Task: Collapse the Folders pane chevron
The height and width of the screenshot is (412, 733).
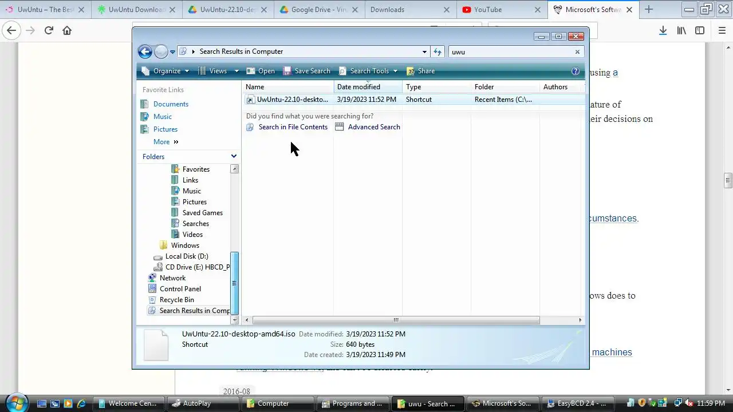Action: tap(234, 156)
